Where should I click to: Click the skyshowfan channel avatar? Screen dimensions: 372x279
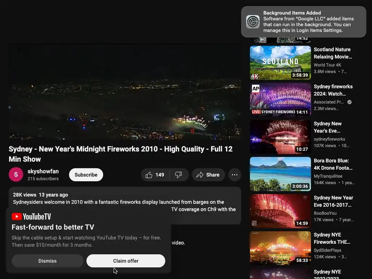(x=16, y=175)
